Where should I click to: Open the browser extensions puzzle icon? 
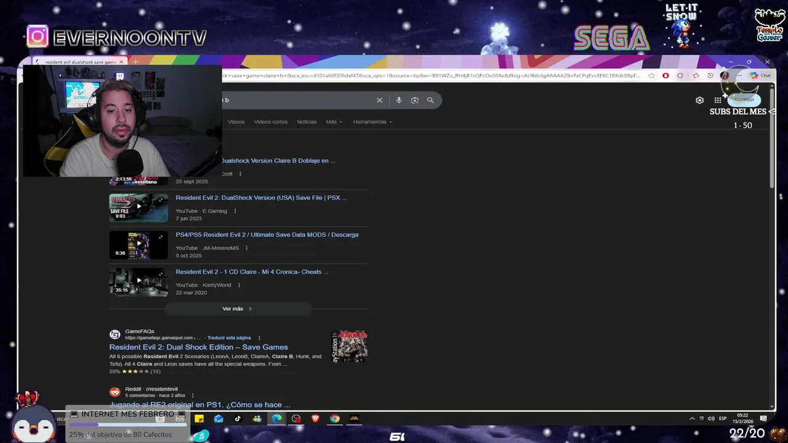tap(680, 76)
